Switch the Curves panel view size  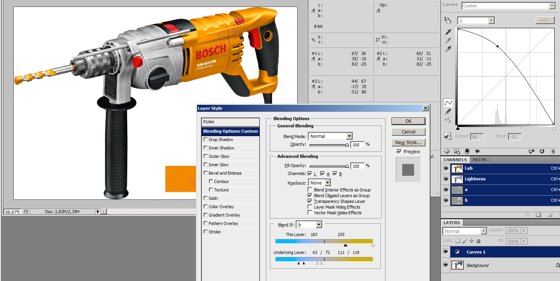coord(456,151)
